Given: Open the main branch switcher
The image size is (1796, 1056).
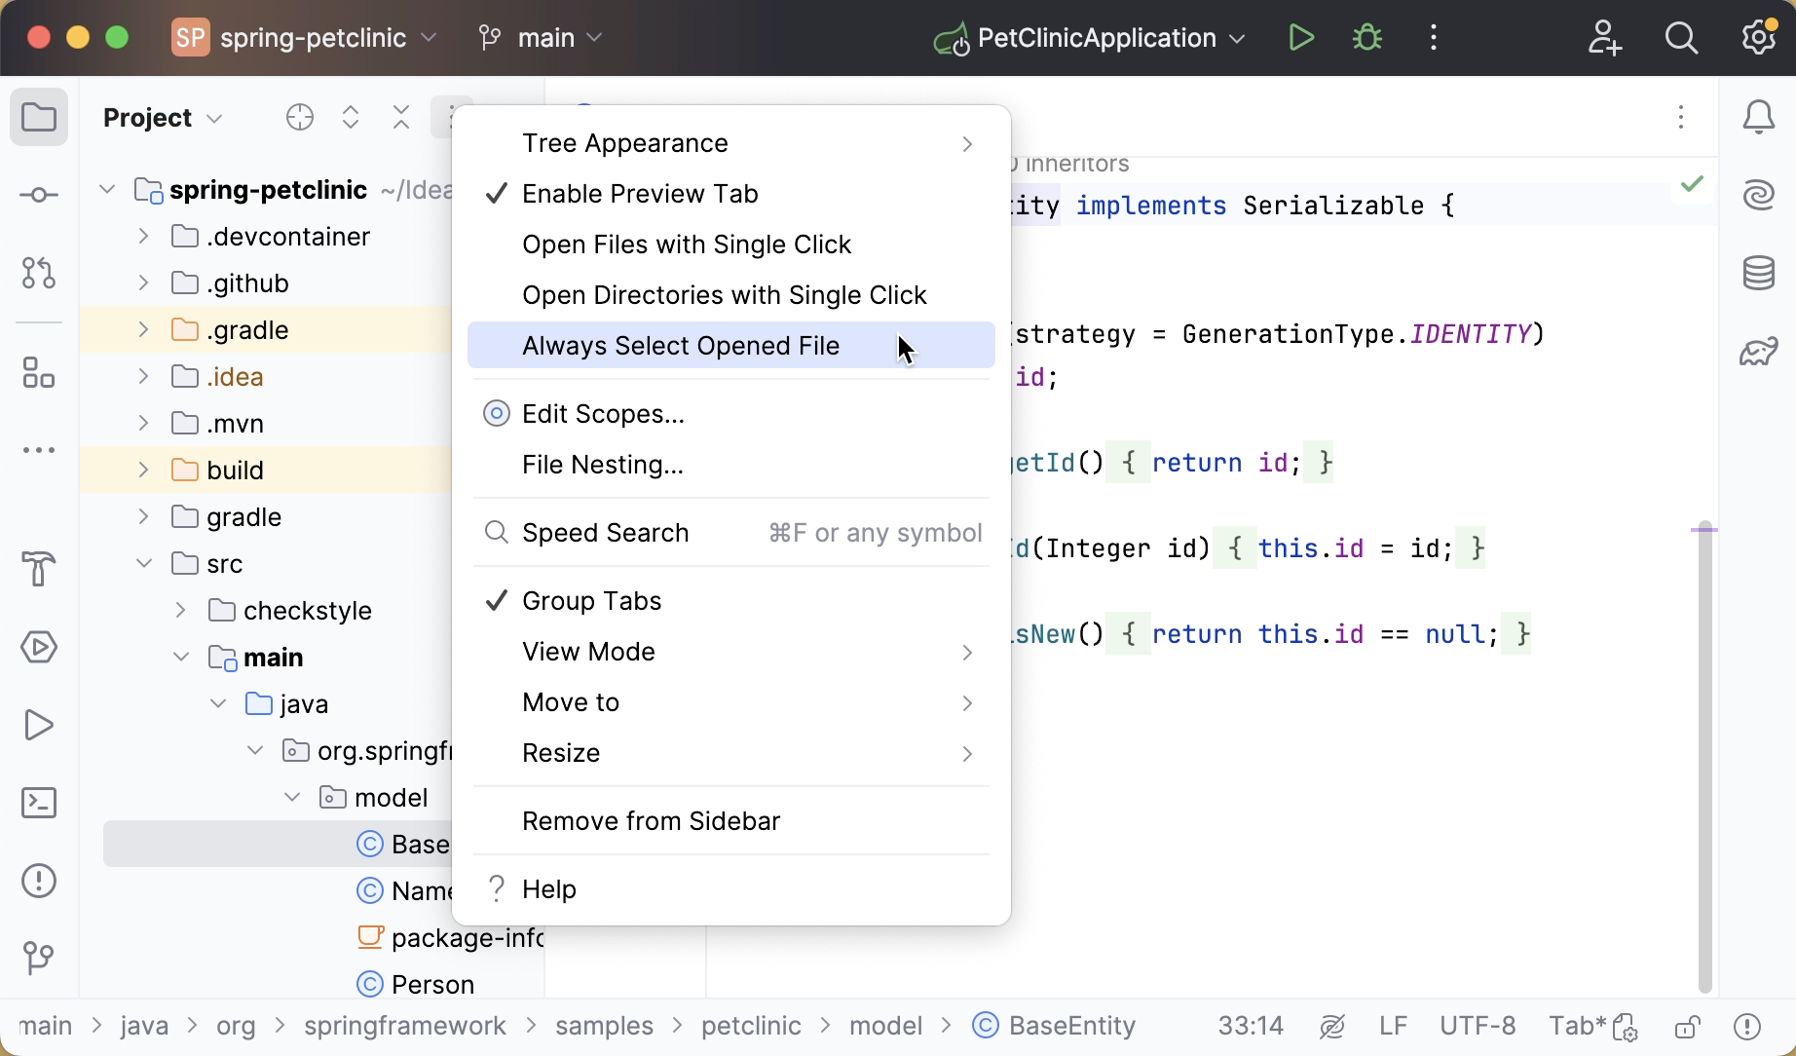Looking at the screenshot, I should (542, 37).
